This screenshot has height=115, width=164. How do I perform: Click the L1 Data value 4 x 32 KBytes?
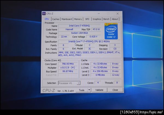(x=100, y=64)
